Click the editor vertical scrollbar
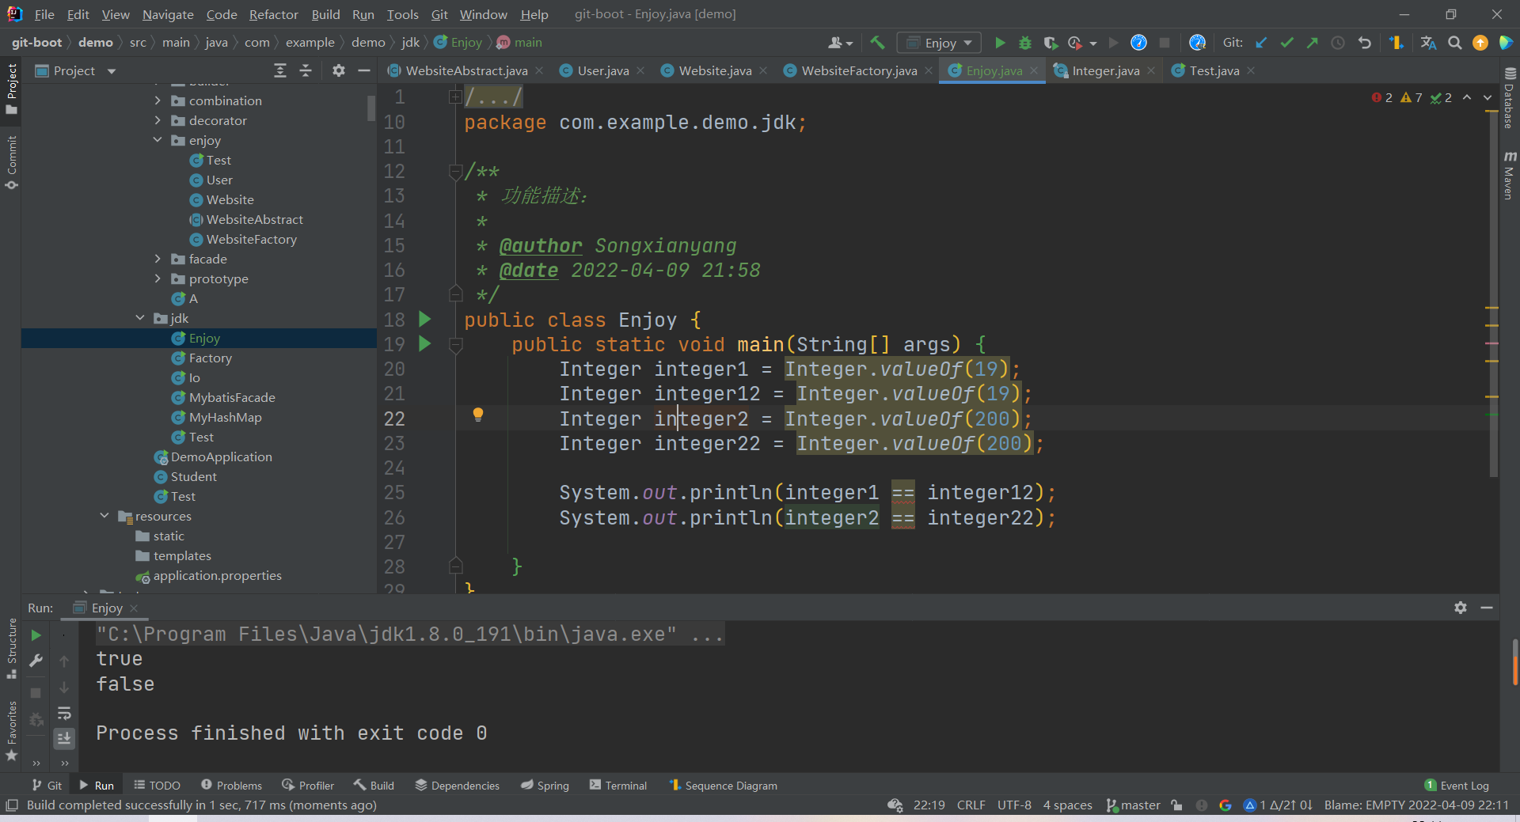Image resolution: width=1520 pixels, height=822 pixels. [x=1493, y=293]
